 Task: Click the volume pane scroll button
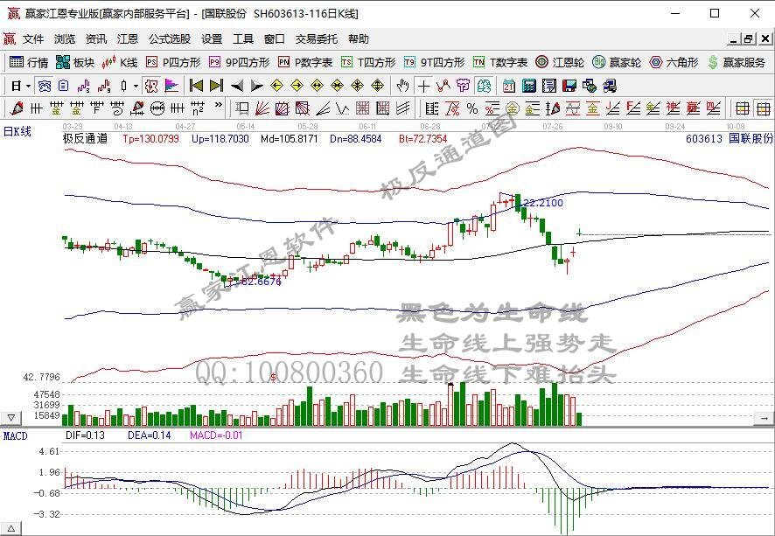764,419
